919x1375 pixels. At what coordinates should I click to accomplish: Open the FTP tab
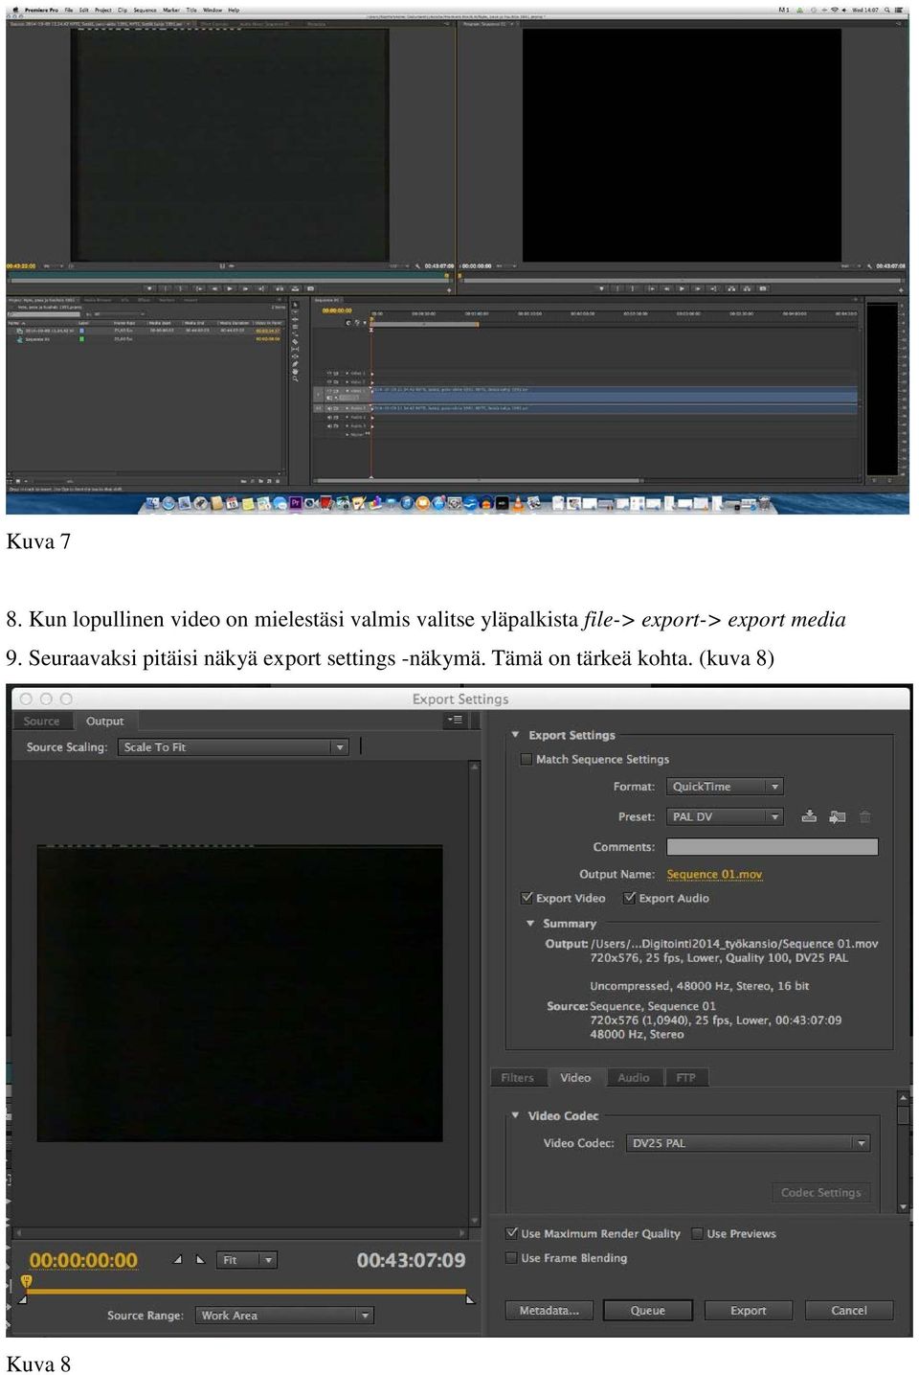point(686,1078)
